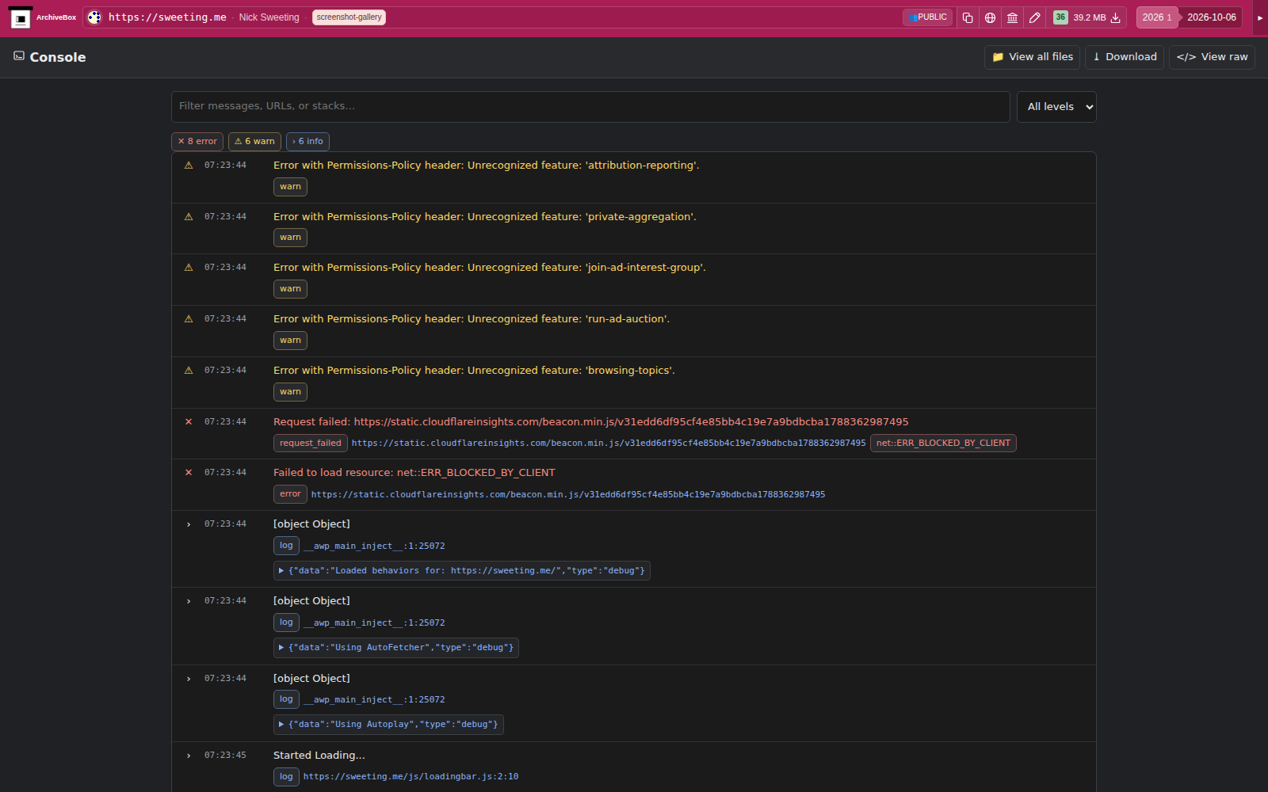This screenshot has height=792, width=1268.
Task: Open the ArchiveBox home logo
Action: [x=43, y=17]
